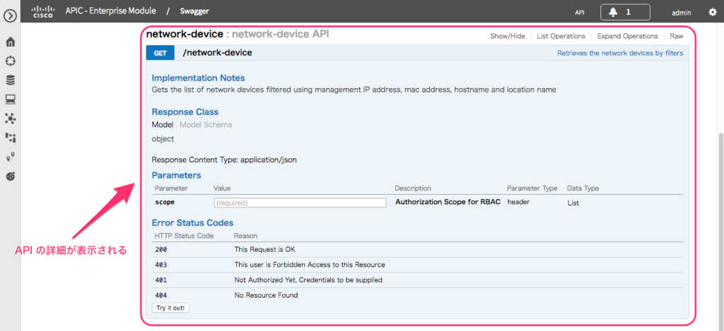This screenshot has width=724, height=331.
Task: Open the cookie-shaped icon in sidebar
Action: click(x=10, y=176)
